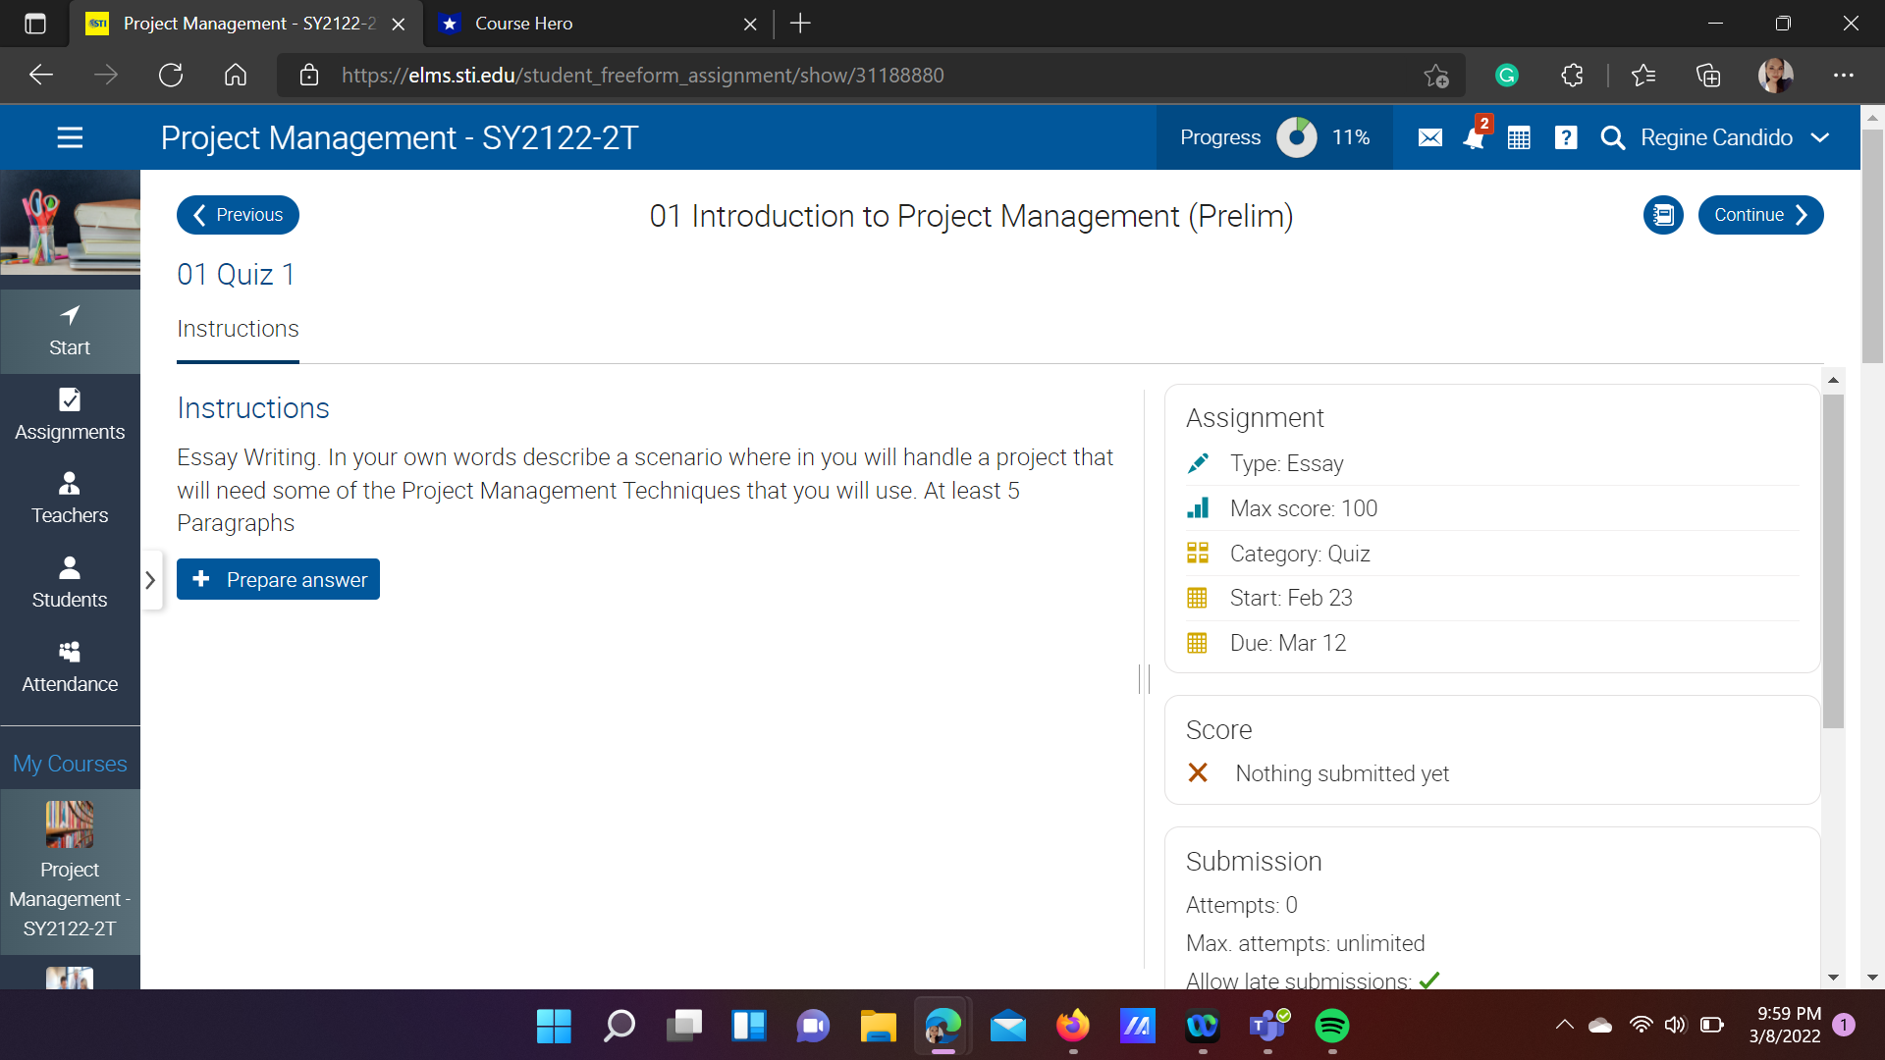The height and width of the screenshot is (1060, 1885).
Task: Open Assignments from the sidebar
Action: (70, 414)
